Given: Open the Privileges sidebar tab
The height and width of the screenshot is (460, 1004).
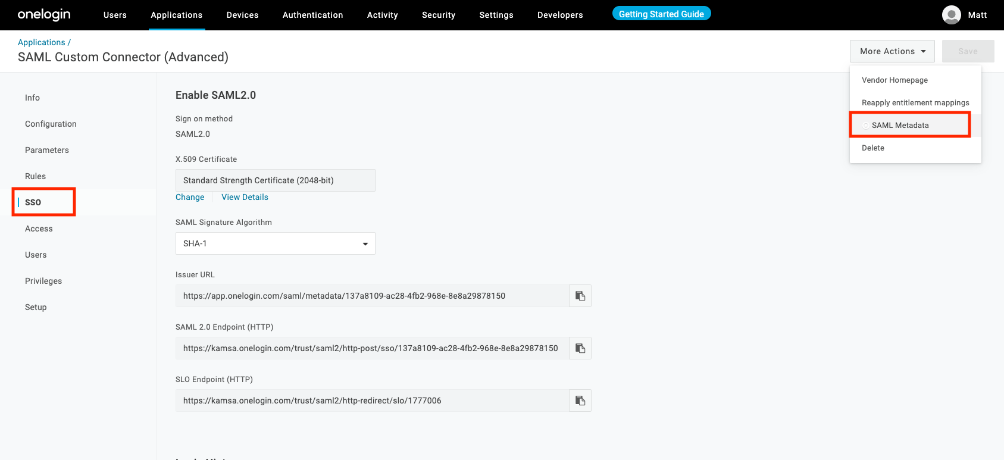Looking at the screenshot, I should pos(43,281).
